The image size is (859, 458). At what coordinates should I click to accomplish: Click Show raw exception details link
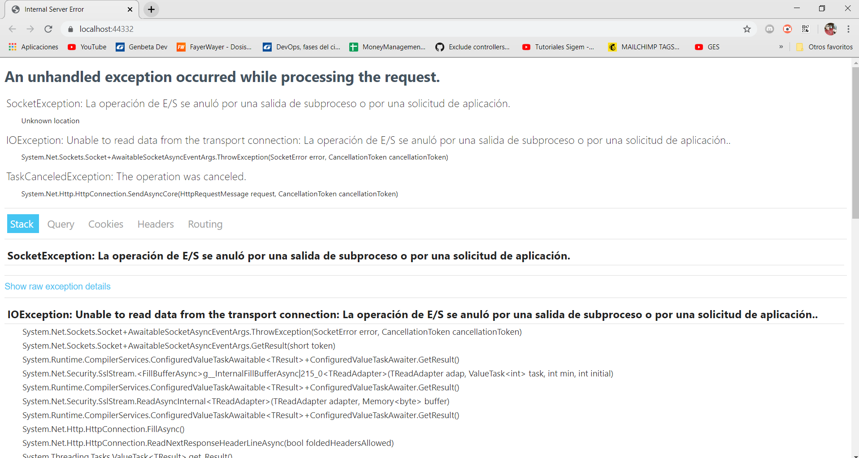tap(57, 286)
